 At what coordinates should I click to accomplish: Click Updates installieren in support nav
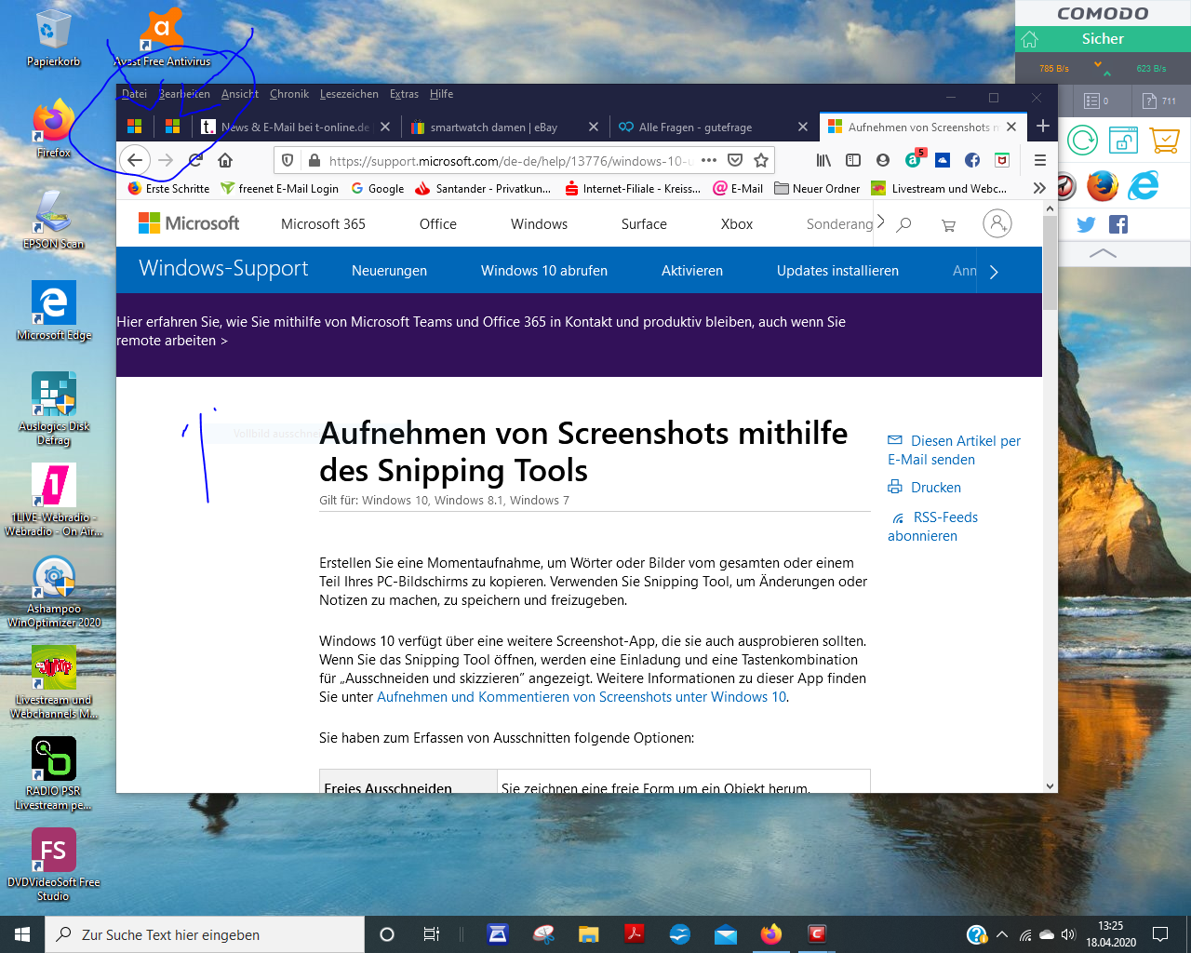[x=837, y=271]
